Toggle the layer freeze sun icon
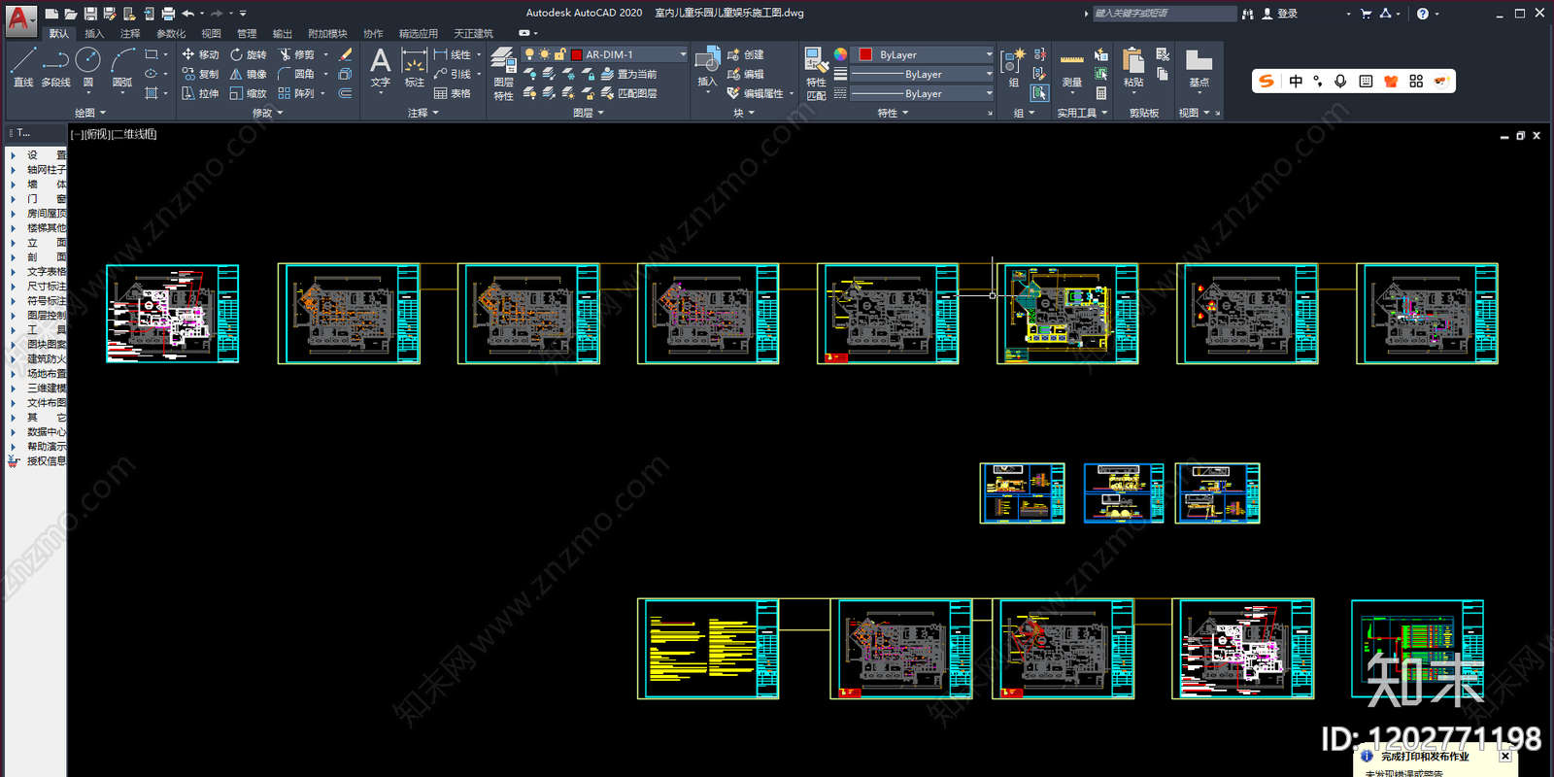1554x777 pixels. 545,54
